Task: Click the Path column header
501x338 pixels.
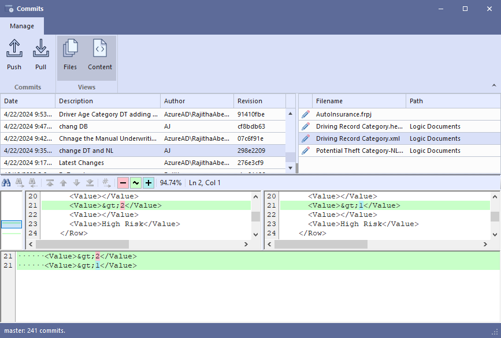Action: pos(453,101)
